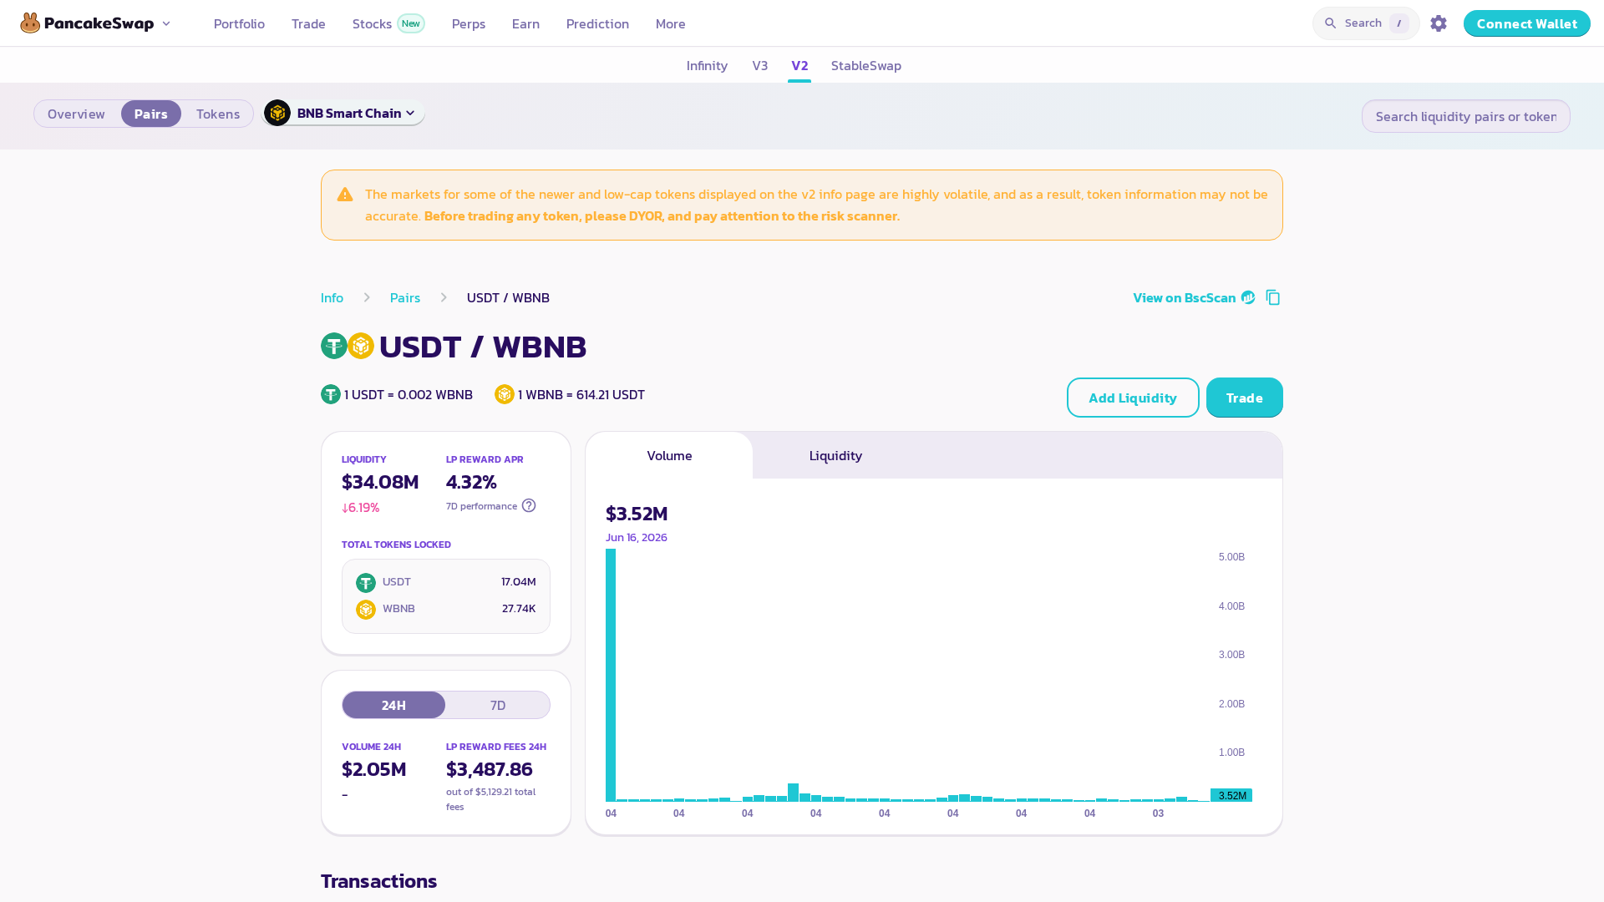Open the Earn nav menu
Viewport: 1604px width, 902px height.
[525, 23]
